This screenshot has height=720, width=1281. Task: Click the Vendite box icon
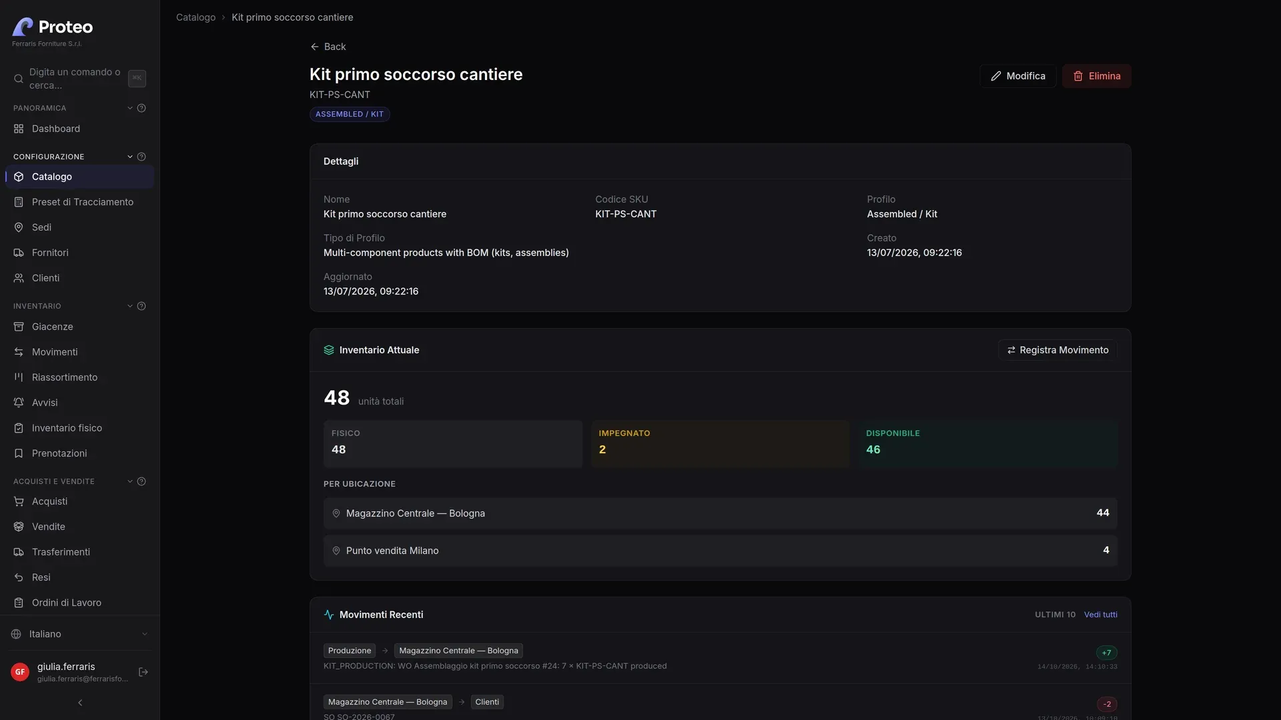(x=19, y=527)
